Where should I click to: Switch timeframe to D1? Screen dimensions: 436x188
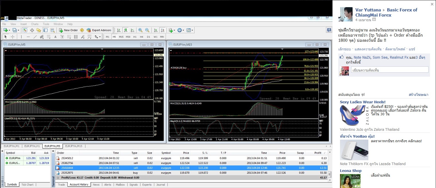148,37
